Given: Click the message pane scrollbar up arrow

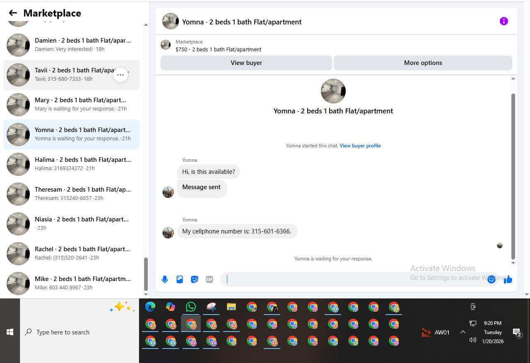Looking at the screenshot, I should (x=513, y=79).
